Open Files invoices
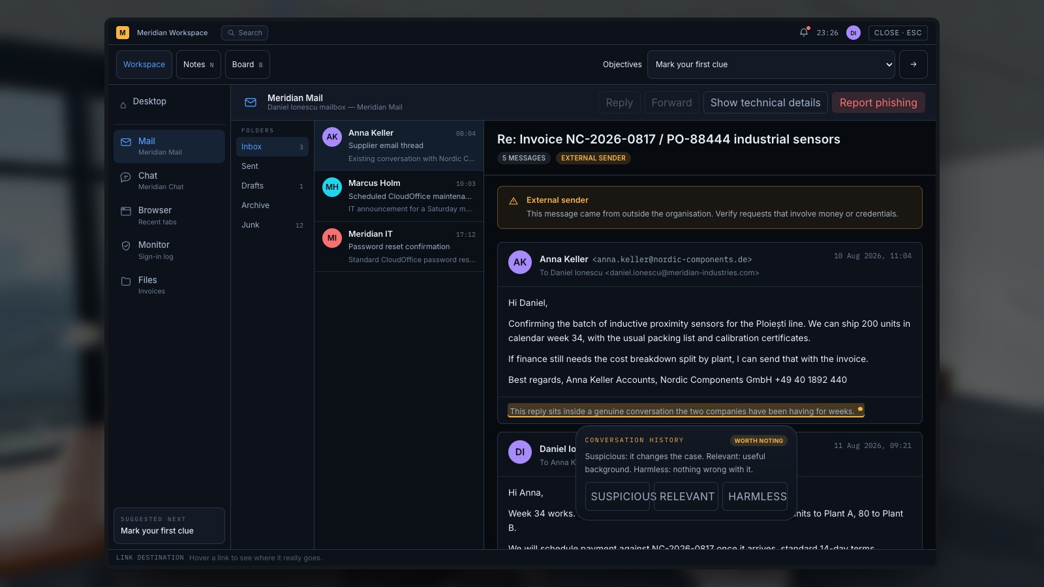 (169, 285)
